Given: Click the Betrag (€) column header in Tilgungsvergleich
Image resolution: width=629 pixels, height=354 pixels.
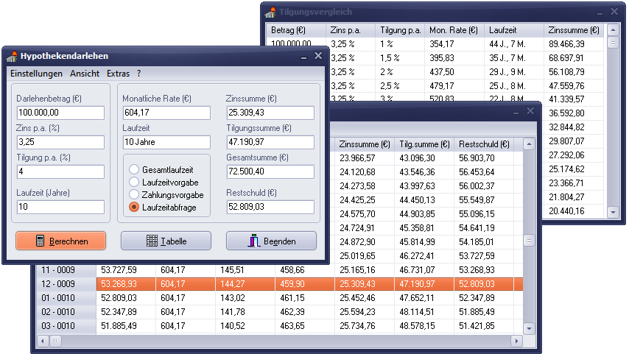Looking at the screenshot, I should pos(295,30).
